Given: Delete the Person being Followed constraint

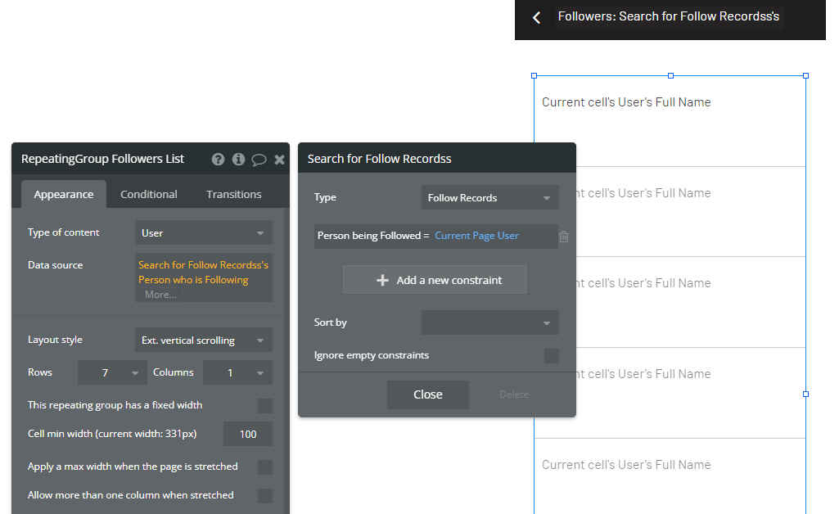Looking at the screenshot, I should [x=564, y=237].
